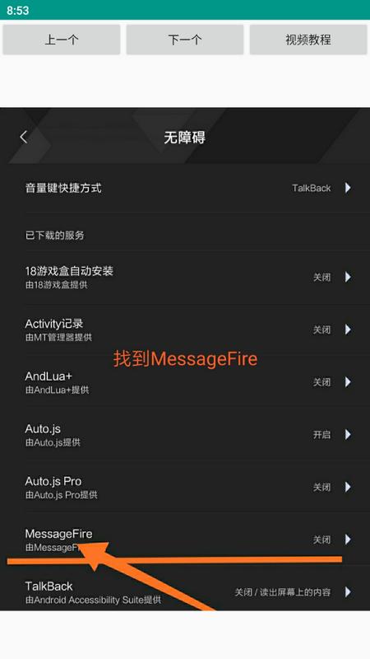Tap the arrow beside Activity记录
The height and width of the screenshot is (659, 370).
click(x=348, y=329)
